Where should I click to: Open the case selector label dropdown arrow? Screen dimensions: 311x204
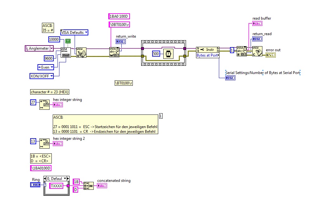[65, 178]
